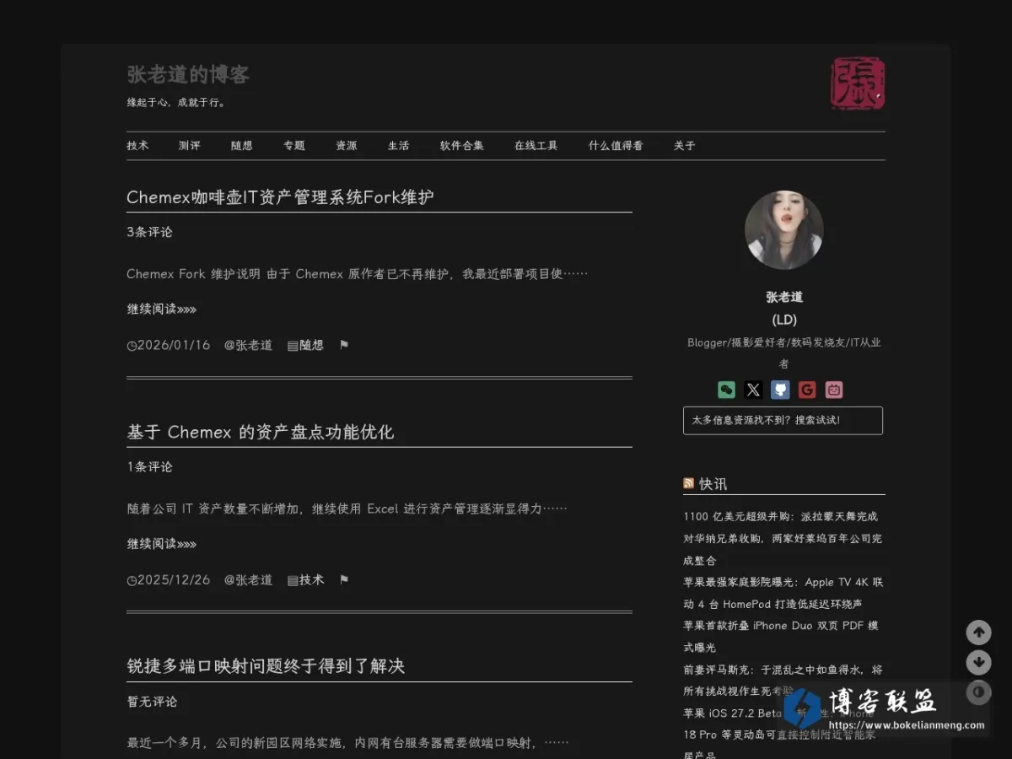Image resolution: width=1012 pixels, height=759 pixels.
Task: Open the 快讯 section heading
Action: tap(713, 484)
